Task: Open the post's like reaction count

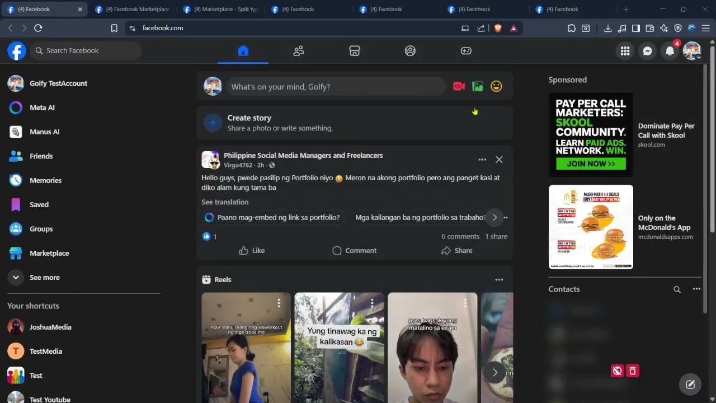Action: pyautogui.click(x=210, y=236)
